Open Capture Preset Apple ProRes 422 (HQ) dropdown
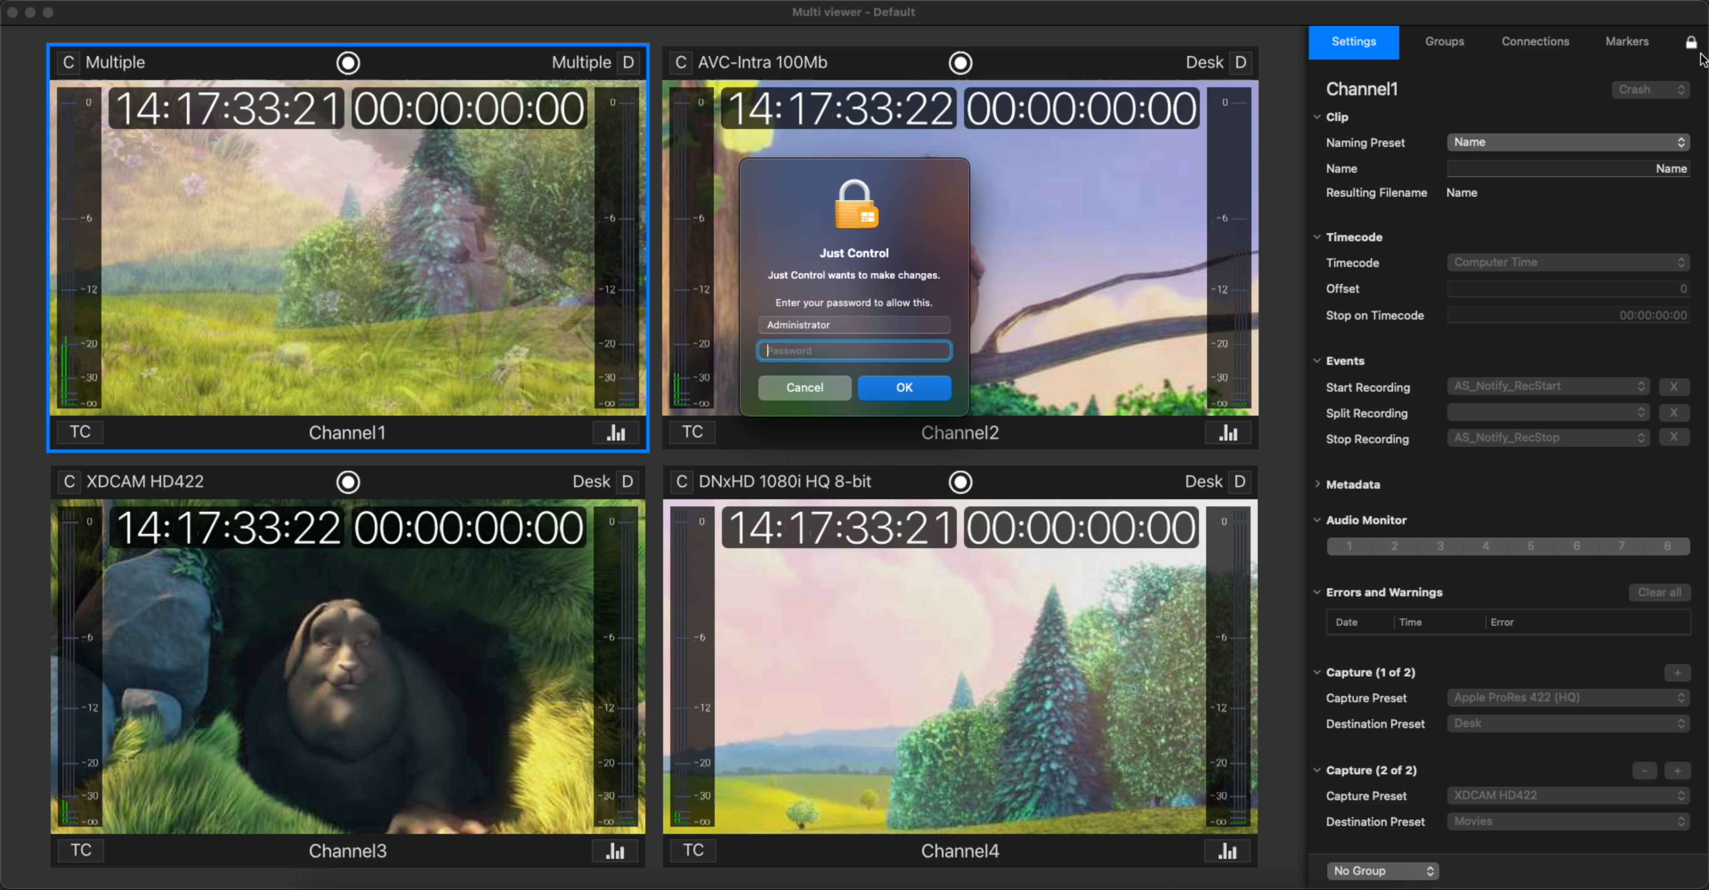1709x890 pixels. coord(1568,698)
